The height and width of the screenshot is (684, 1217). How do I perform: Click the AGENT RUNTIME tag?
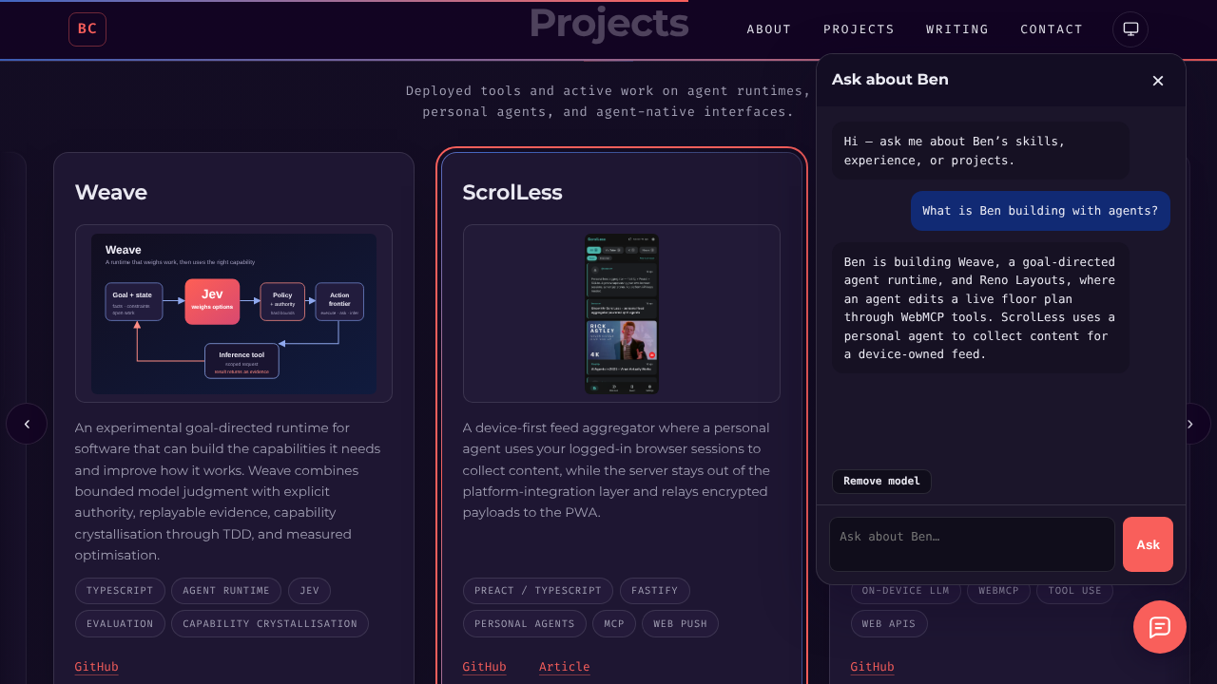[226, 591]
